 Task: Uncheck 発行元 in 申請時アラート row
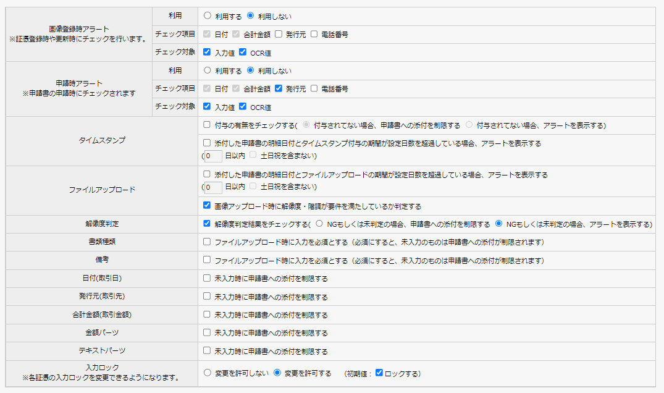click(x=279, y=89)
